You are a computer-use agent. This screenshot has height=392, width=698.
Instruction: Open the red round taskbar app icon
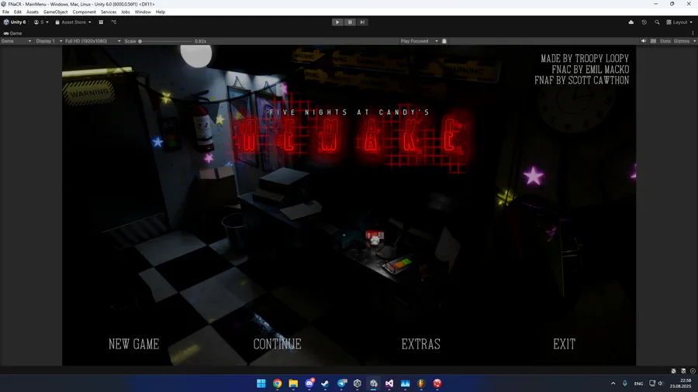coord(437,383)
